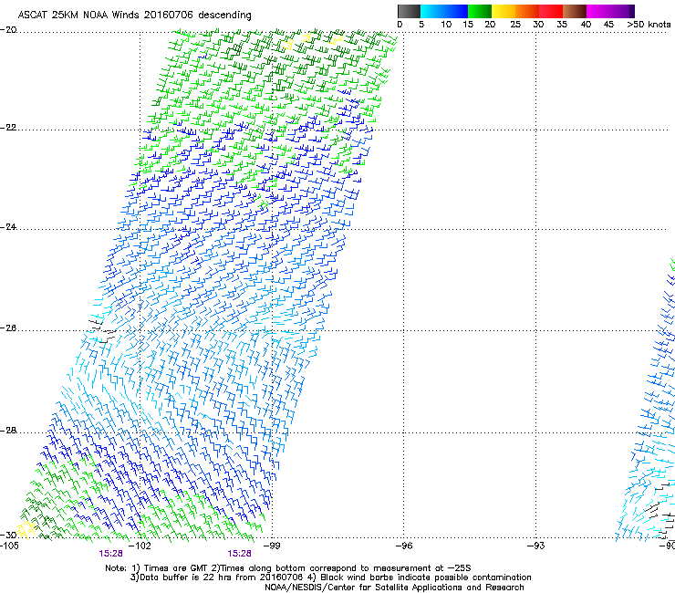Click the '25' legend scale number
This screenshot has width=675, height=593.
(x=514, y=25)
